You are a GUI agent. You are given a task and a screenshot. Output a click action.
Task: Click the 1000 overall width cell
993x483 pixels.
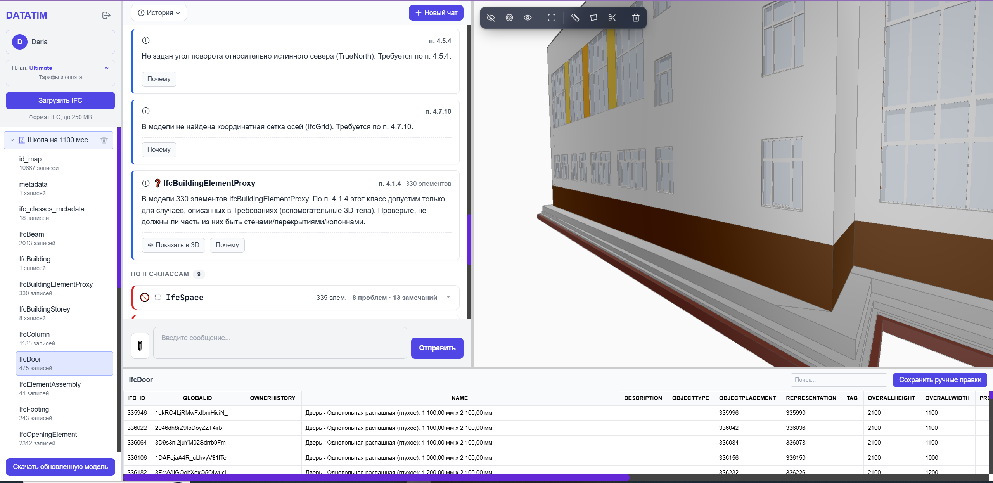pyautogui.click(x=948, y=458)
